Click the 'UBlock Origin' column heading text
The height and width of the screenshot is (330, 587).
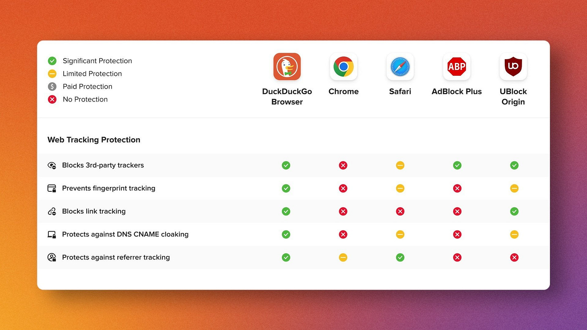[x=513, y=97]
